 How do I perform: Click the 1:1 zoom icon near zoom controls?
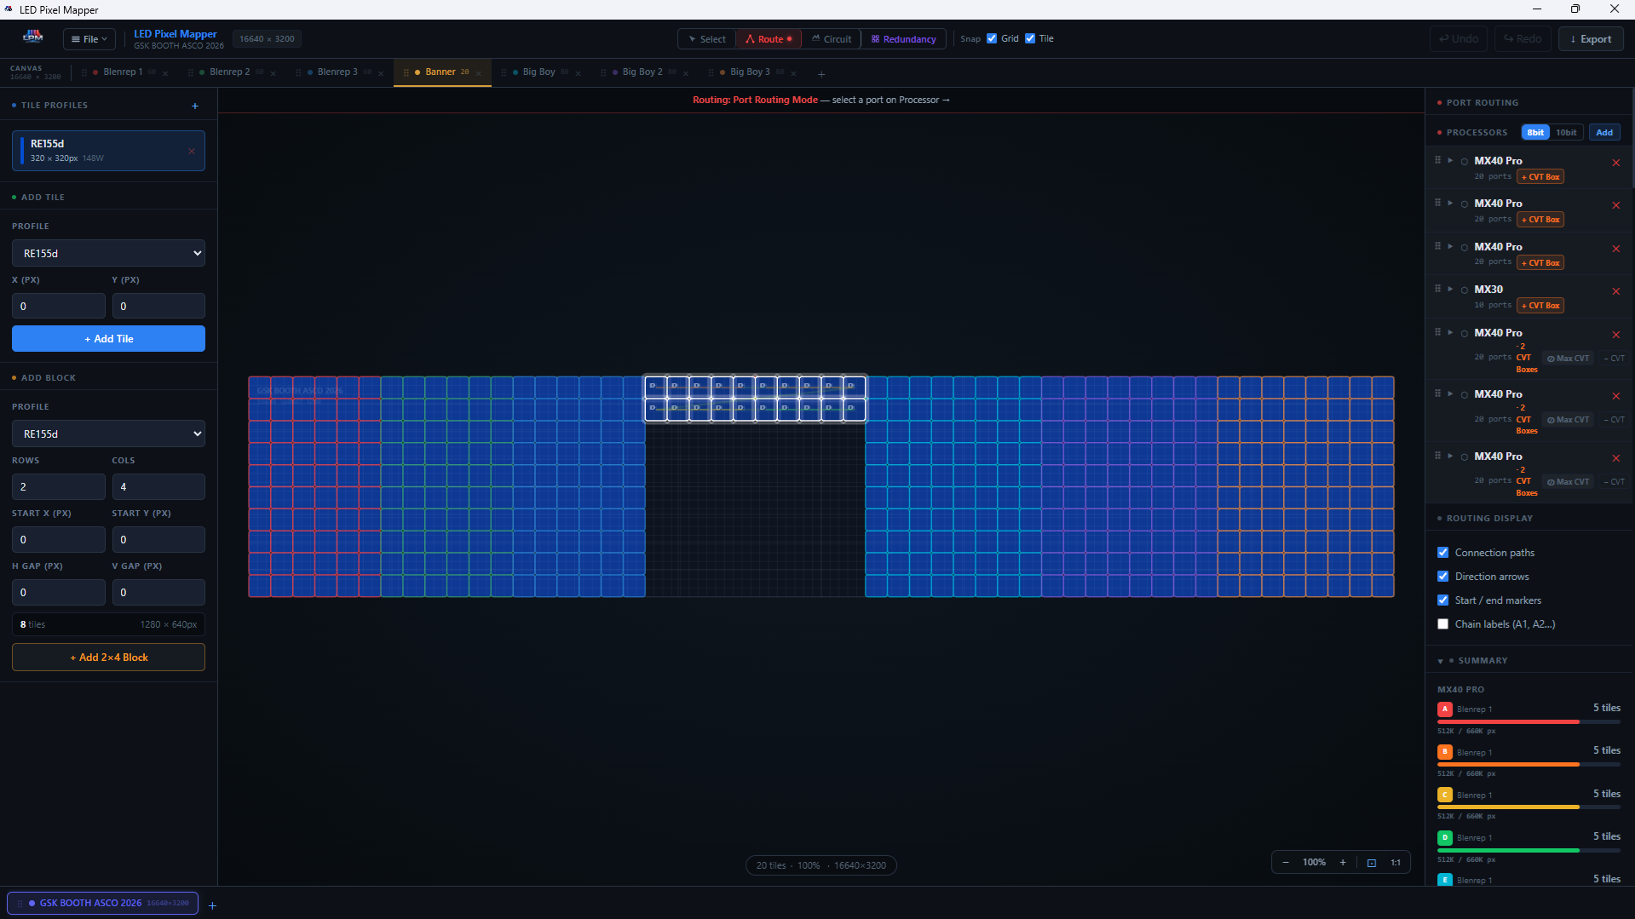point(1395,862)
